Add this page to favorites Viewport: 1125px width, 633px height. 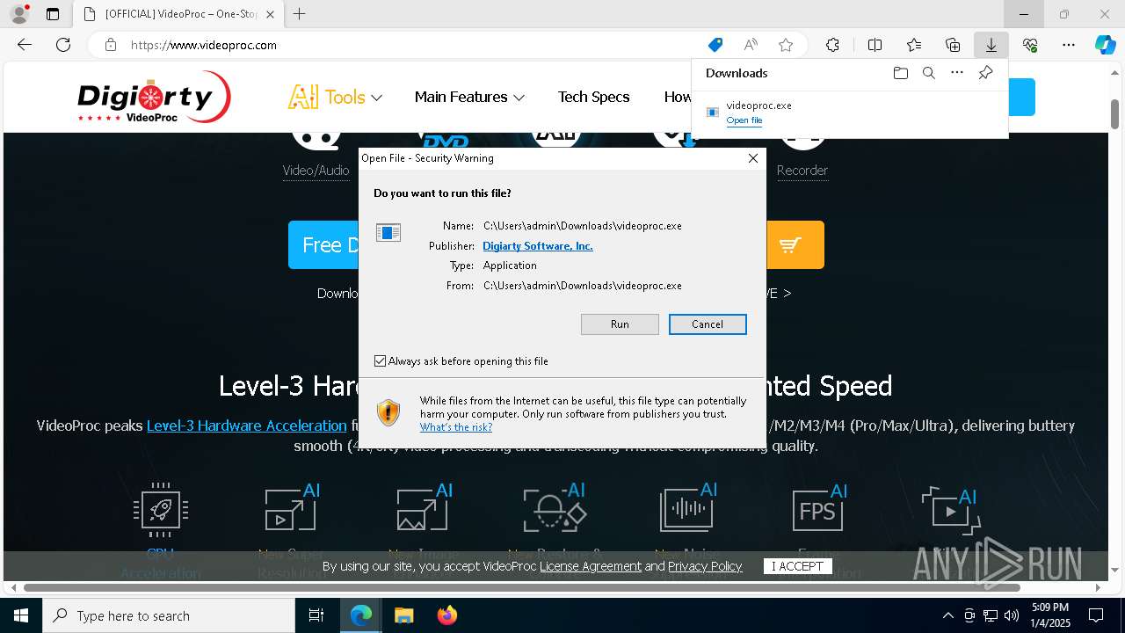click(x=786, y=45)
